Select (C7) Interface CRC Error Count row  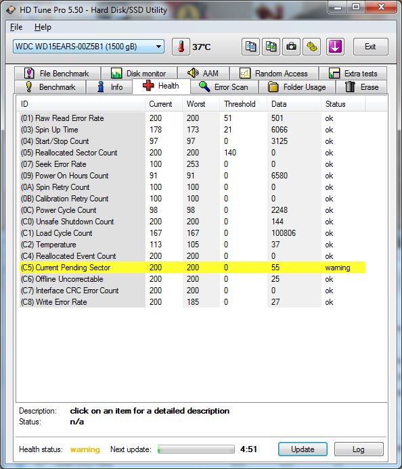192,291
